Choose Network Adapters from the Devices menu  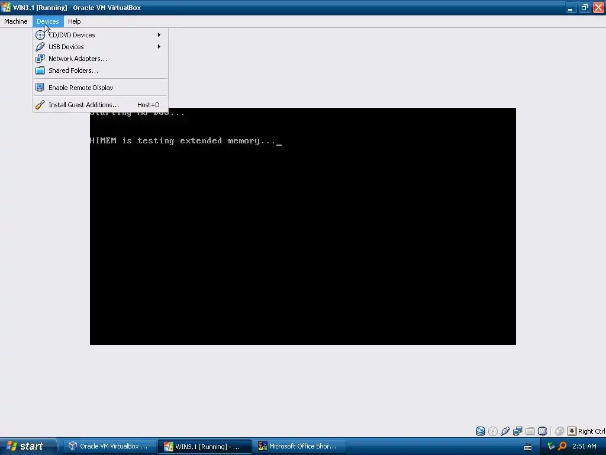click(x=101, y=59)
